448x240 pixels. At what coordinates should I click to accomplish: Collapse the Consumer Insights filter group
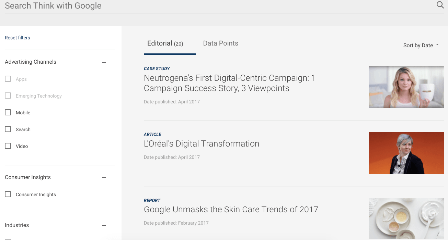pos(104,178)
